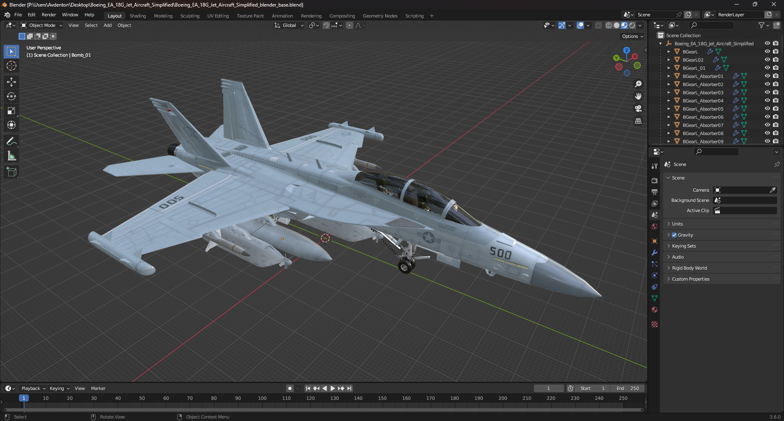The height and width of the screenshot is (421, 784).
Task: Open the viewport Options dropdown
Action: pyautogui.click(x=633, y=36)
